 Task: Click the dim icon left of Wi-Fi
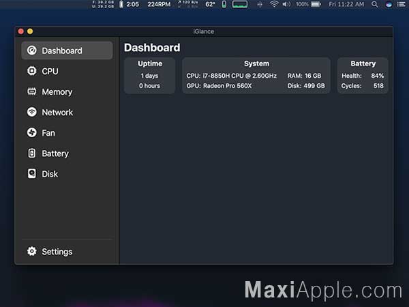260,4
